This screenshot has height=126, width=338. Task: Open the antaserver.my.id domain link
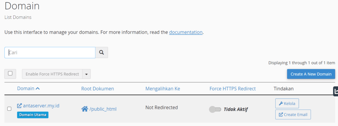(41, 106)
